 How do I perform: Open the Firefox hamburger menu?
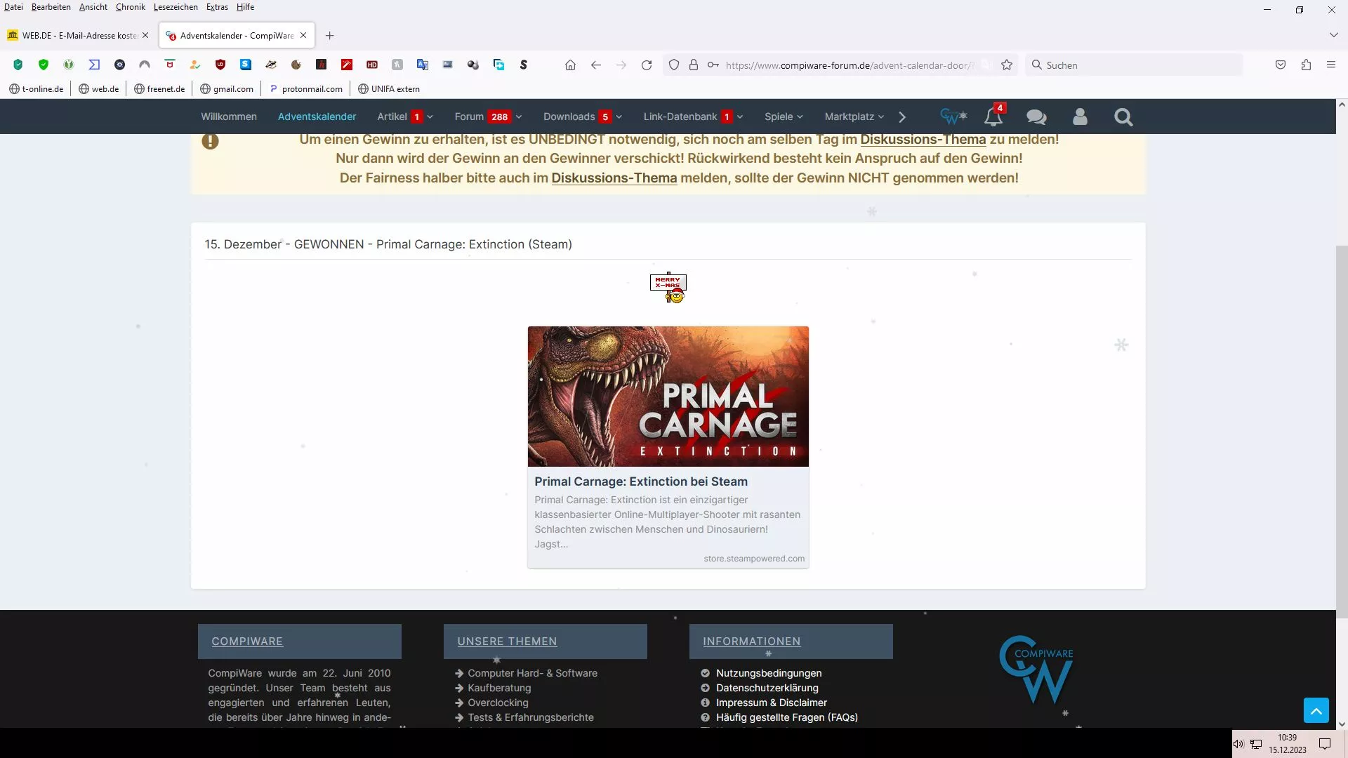click(1331, 65)
